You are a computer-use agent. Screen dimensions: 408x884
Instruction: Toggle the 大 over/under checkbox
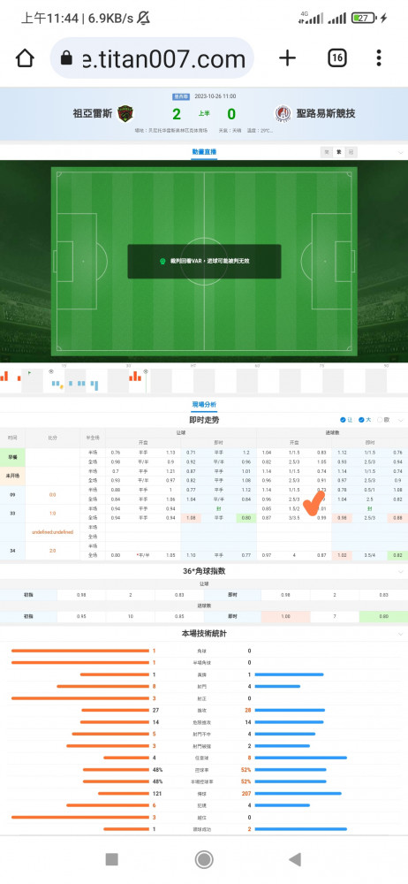[364, 420]
